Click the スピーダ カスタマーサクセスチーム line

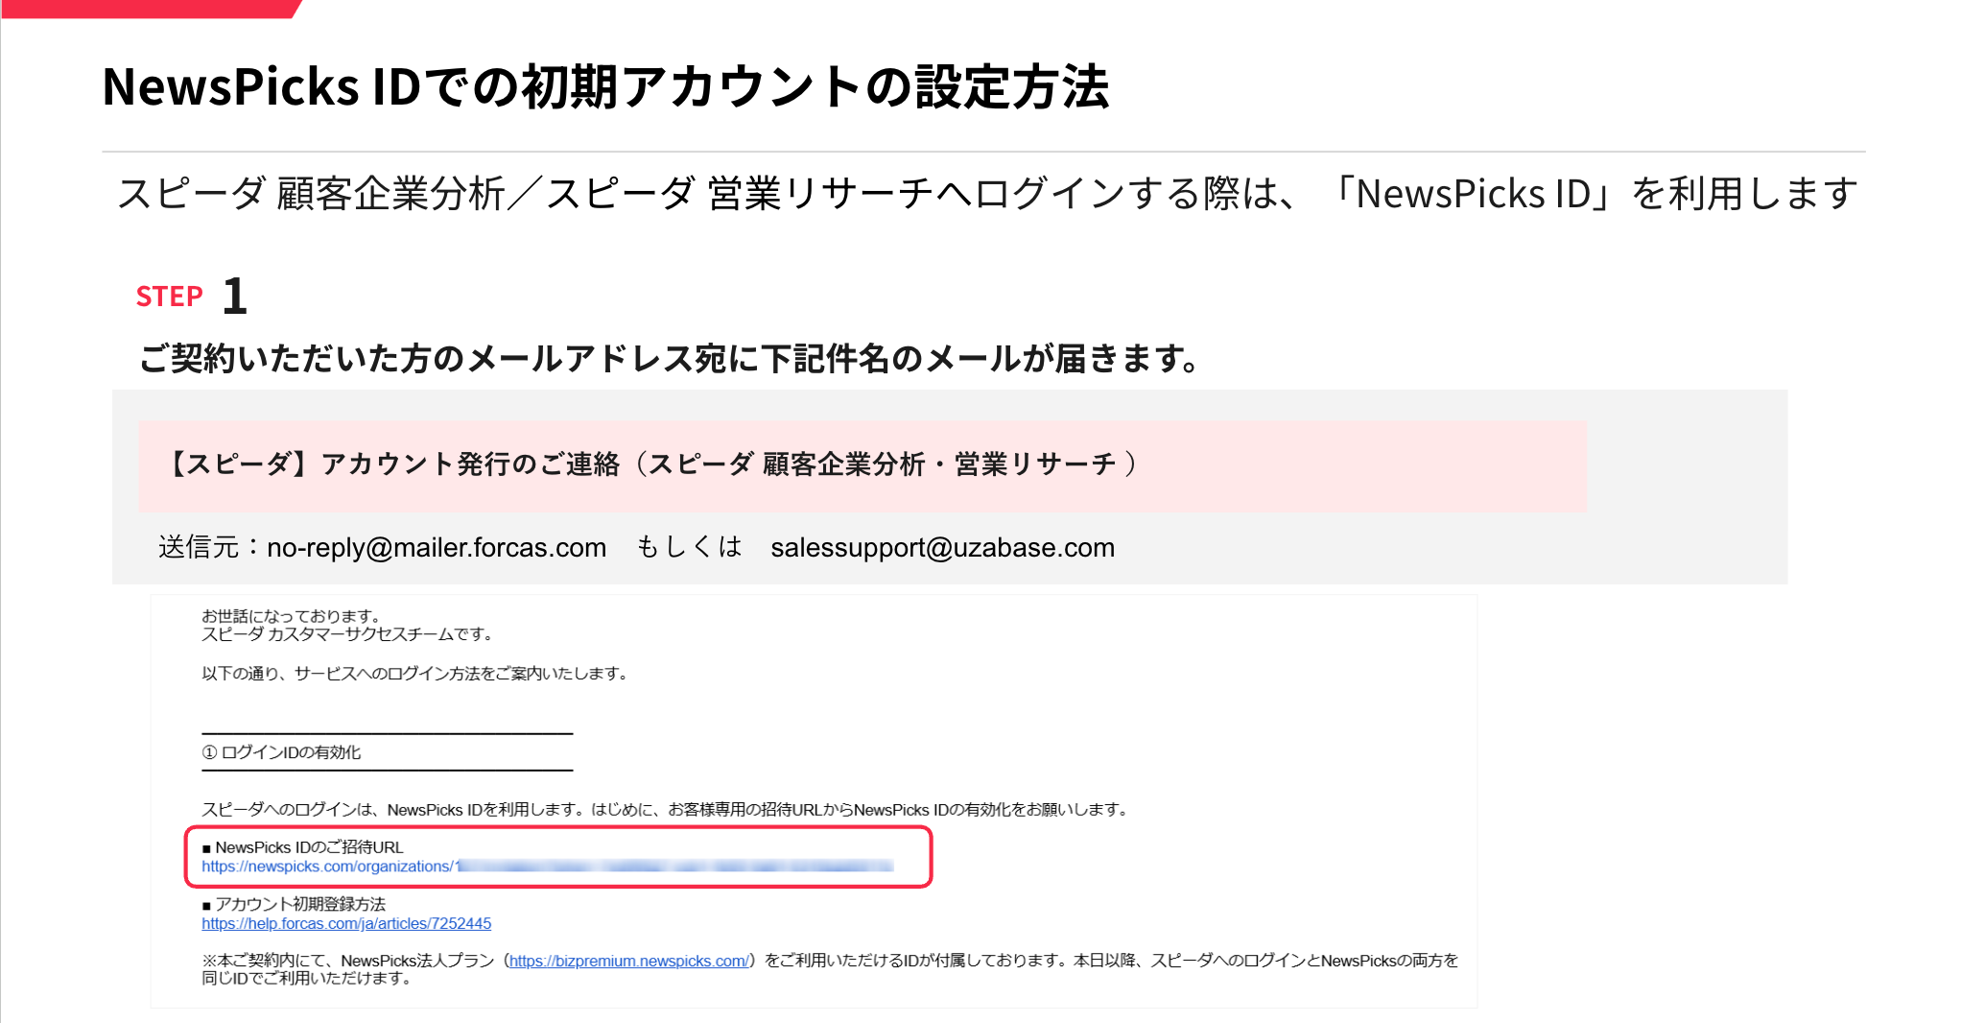[347, 634]
